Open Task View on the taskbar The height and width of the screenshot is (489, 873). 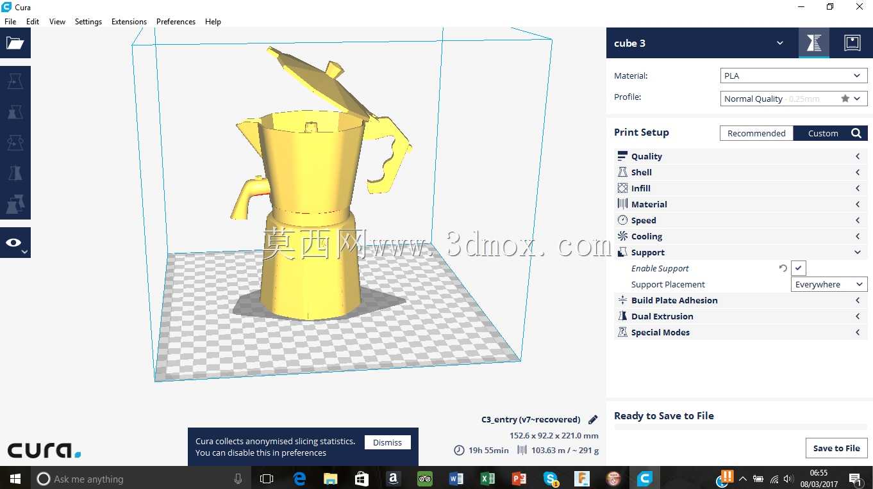point(267,479)
